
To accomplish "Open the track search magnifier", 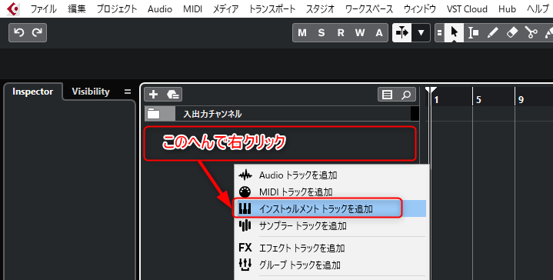I will click(x=406, y=95).
